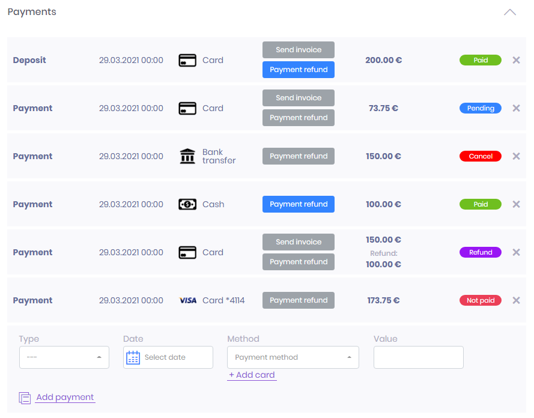
Task: Open the Type dropdown
Action: [x=64, y=357]
